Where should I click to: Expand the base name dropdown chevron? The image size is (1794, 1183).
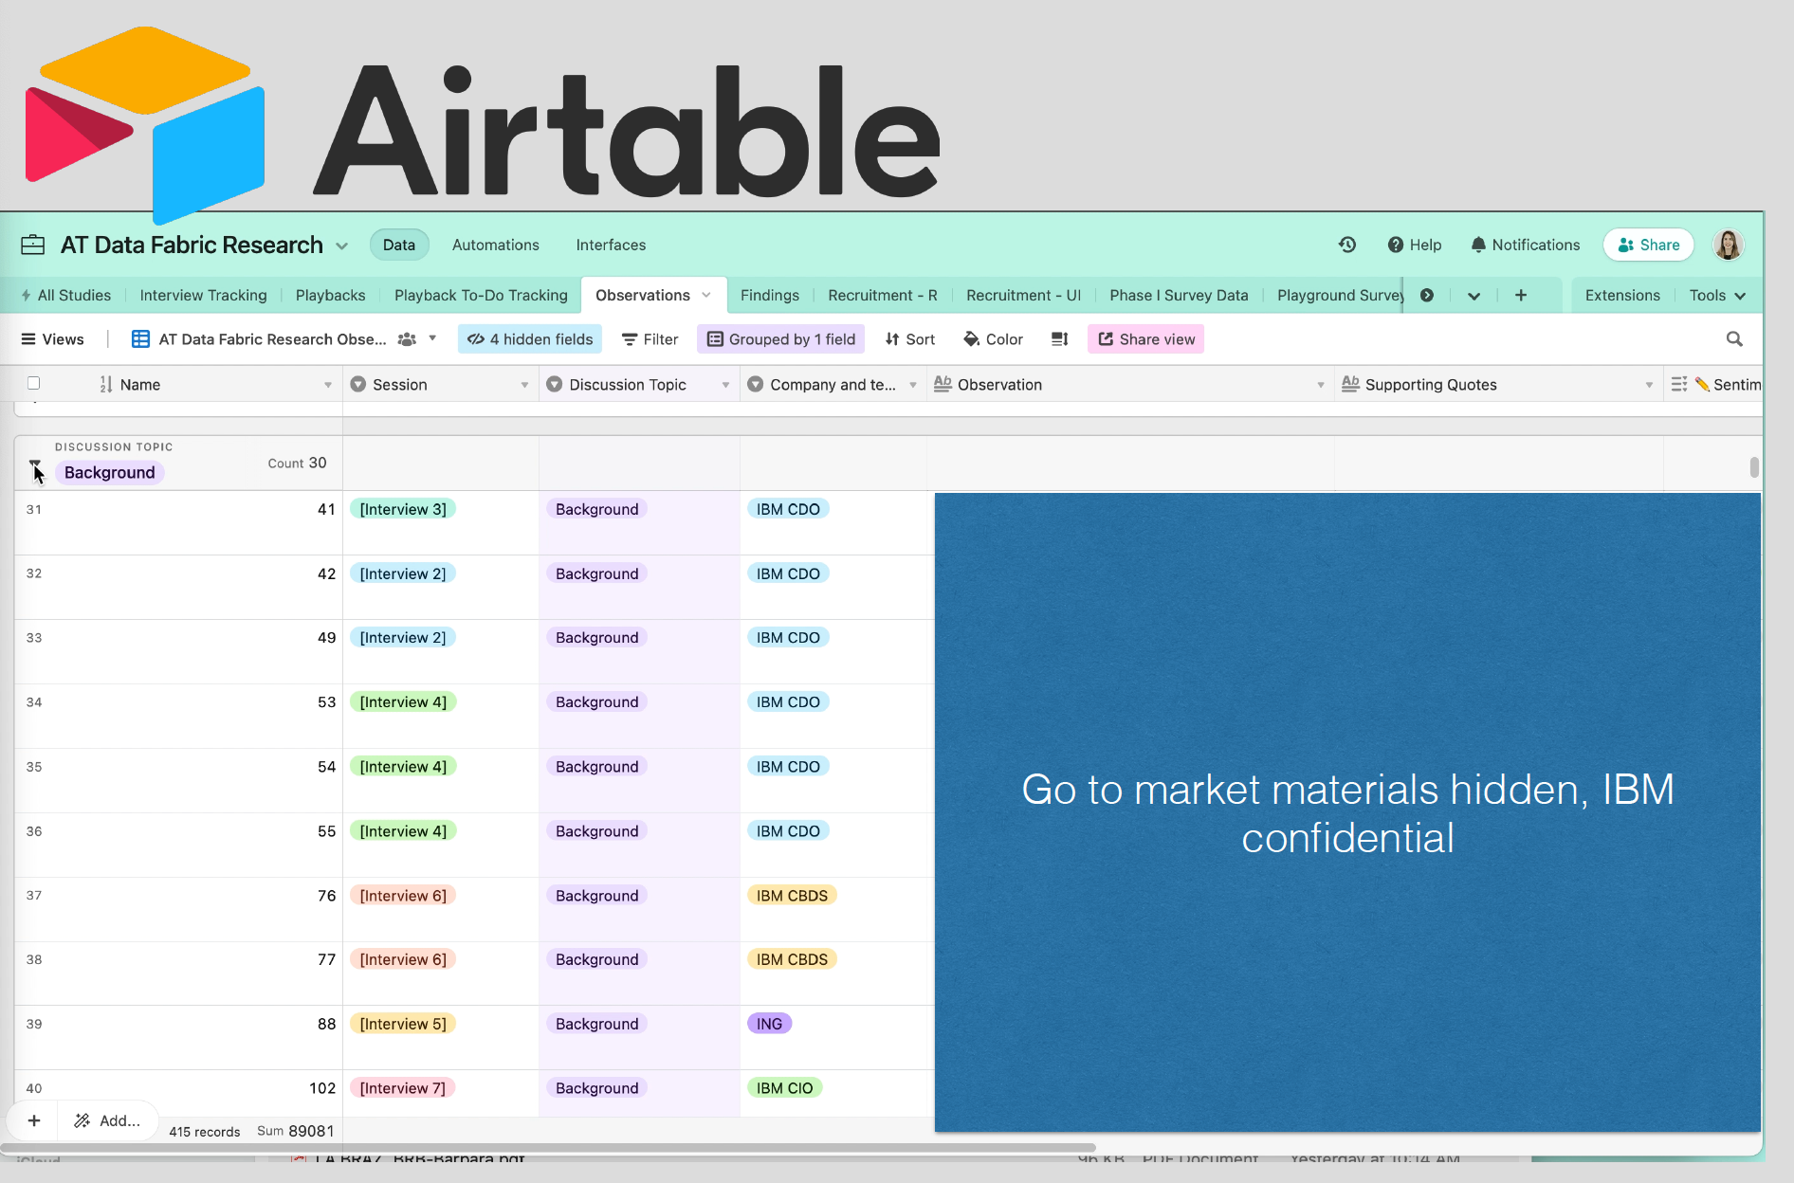[341, 246]
